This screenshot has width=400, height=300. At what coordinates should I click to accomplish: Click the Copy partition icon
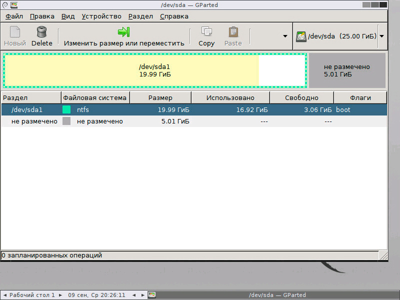click(206, 31)
